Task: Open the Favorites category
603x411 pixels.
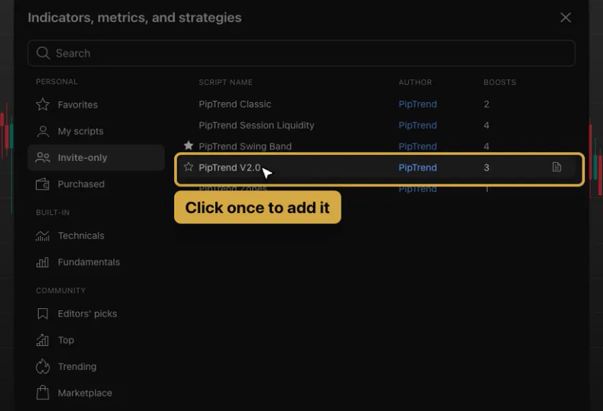Action: [x=96, y=105]
